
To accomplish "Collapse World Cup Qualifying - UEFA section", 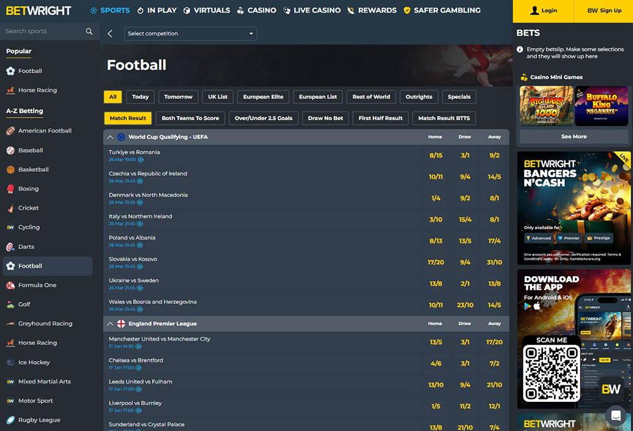I will coord(110,137).
